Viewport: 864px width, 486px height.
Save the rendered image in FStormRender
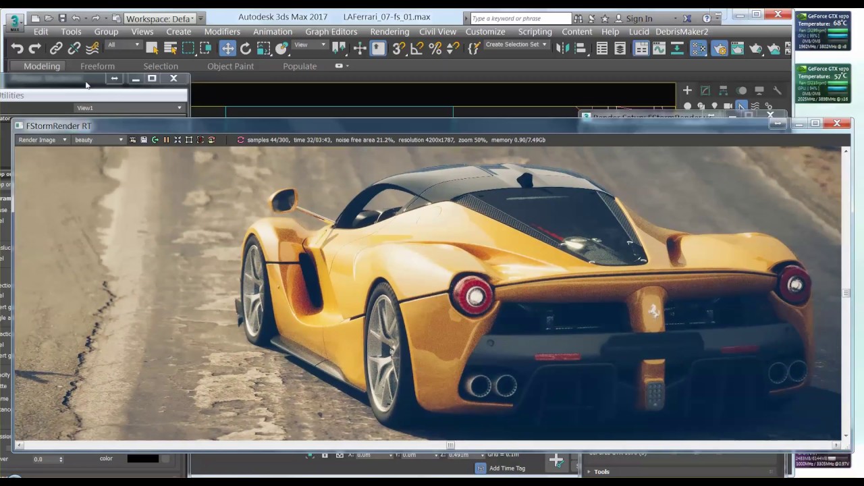pyautogui.click(x=144, y=140)
